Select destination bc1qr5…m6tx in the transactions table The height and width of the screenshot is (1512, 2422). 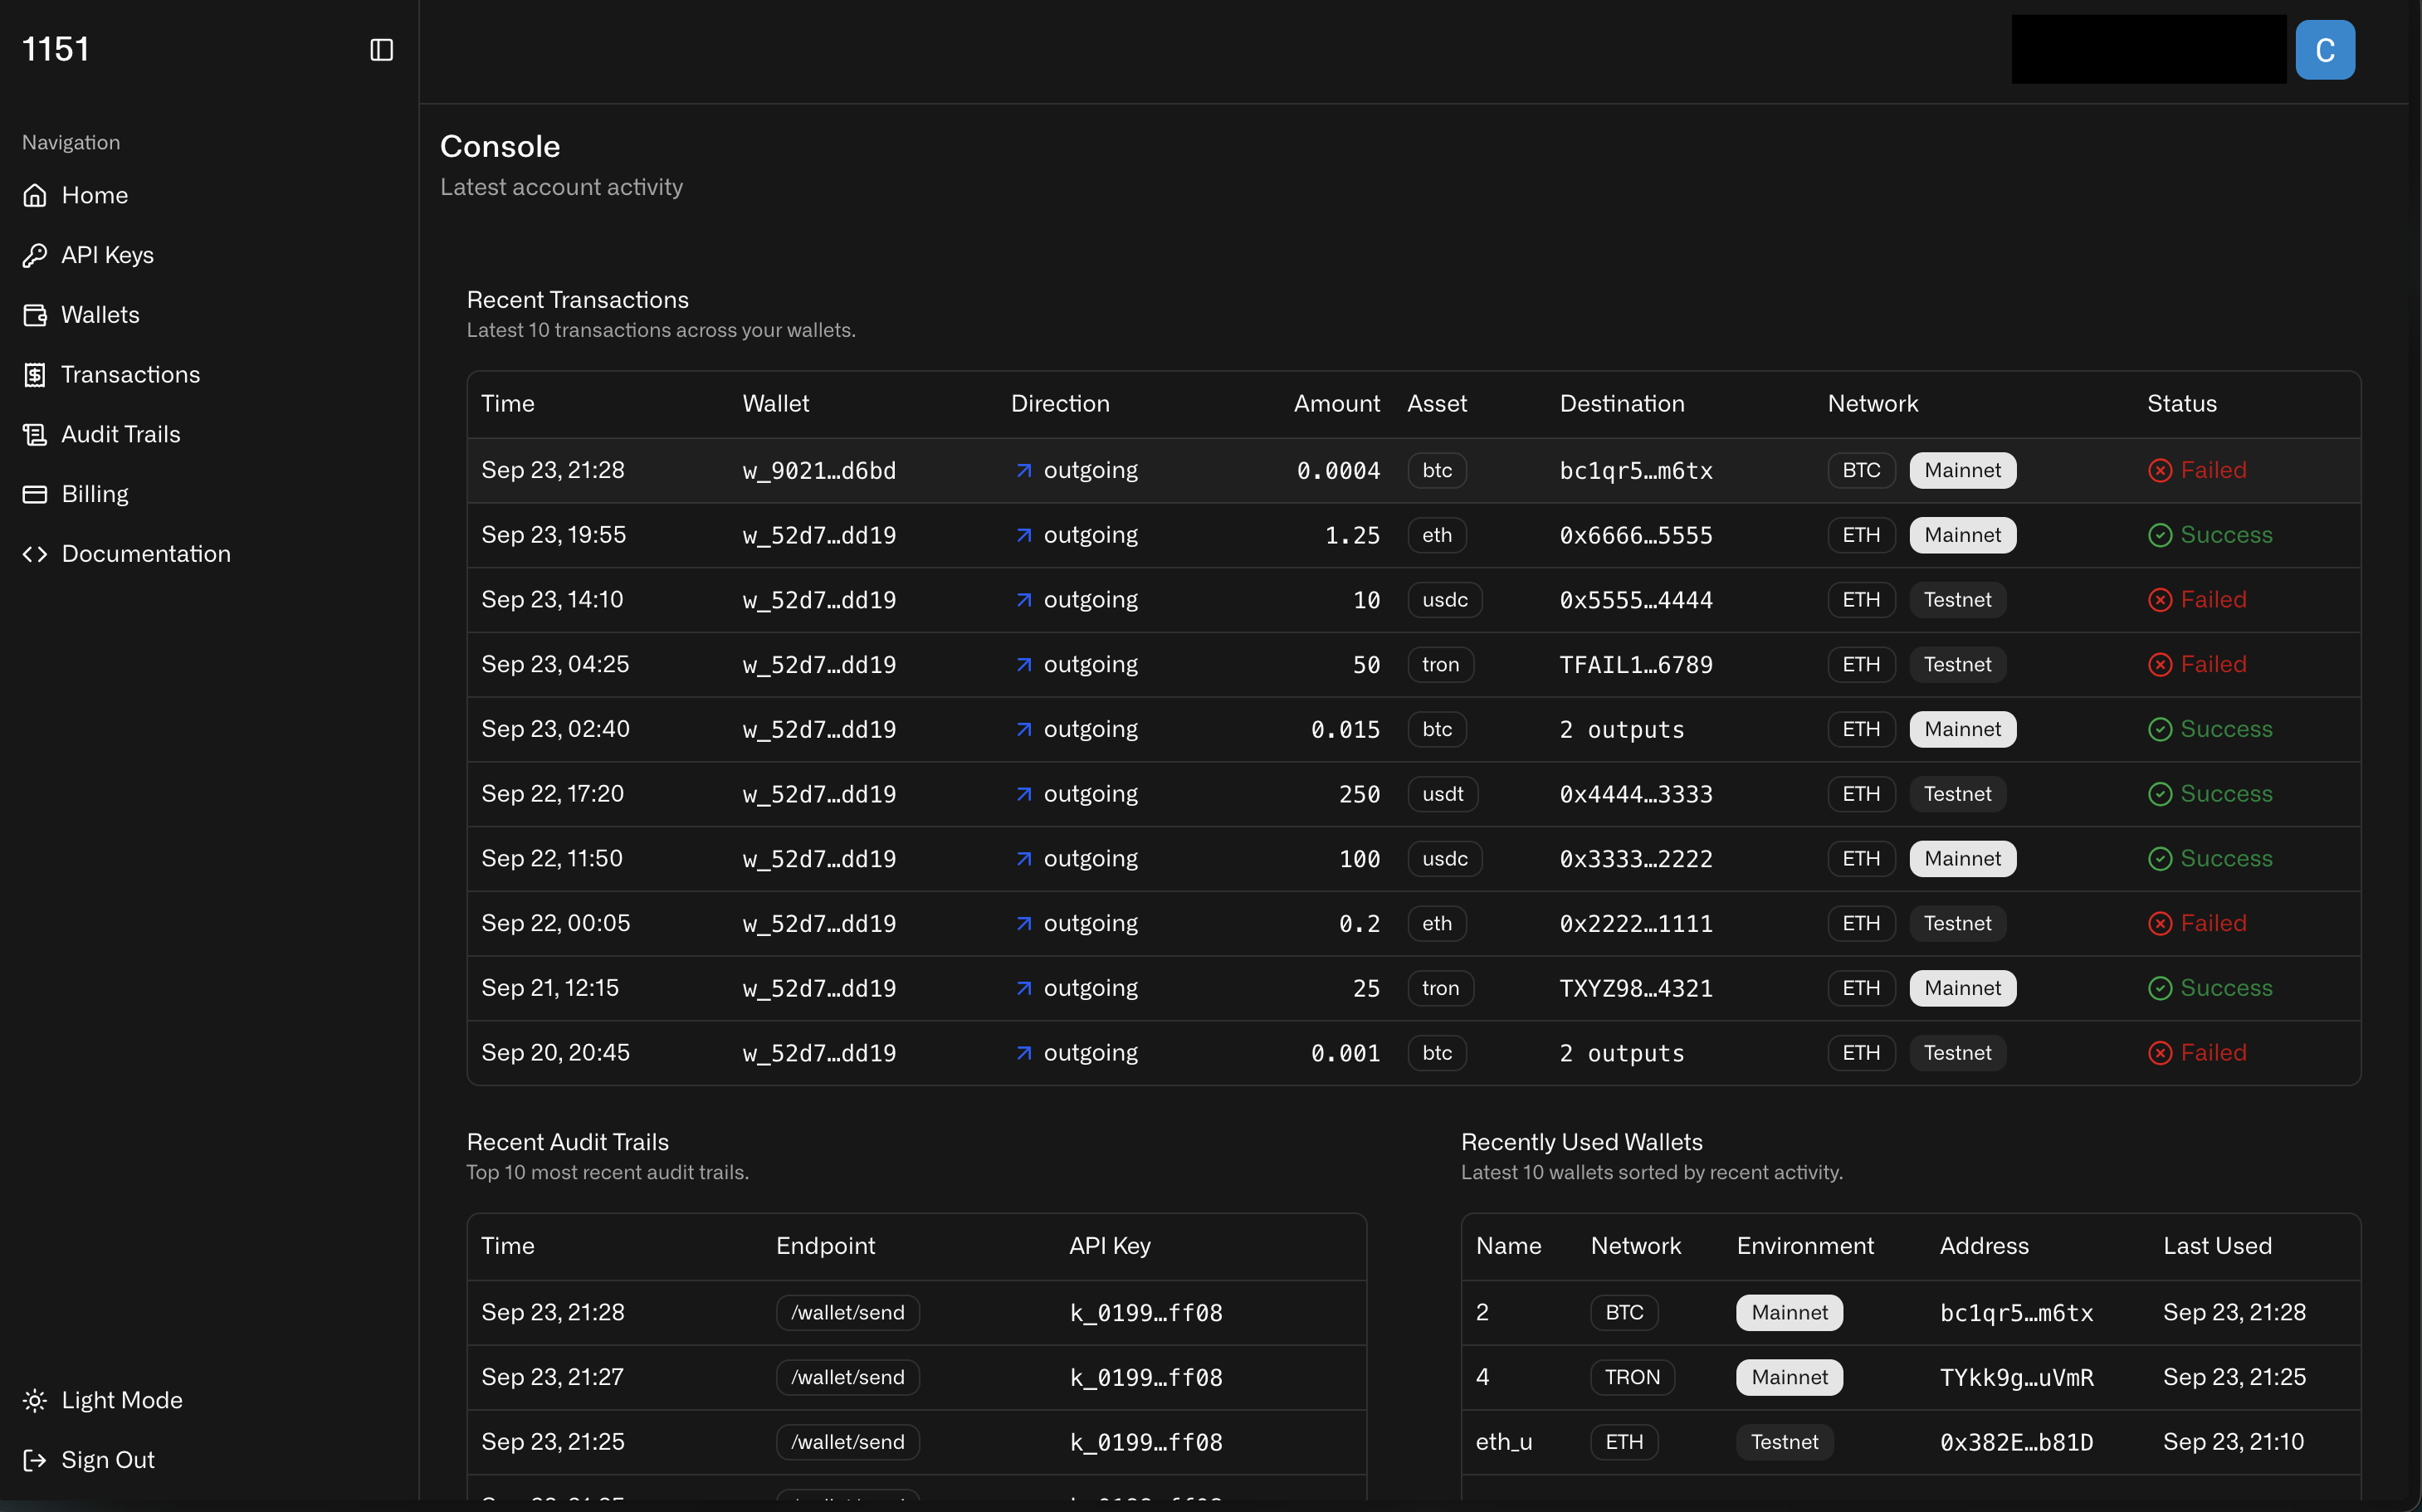click(x=1636, y=471)
